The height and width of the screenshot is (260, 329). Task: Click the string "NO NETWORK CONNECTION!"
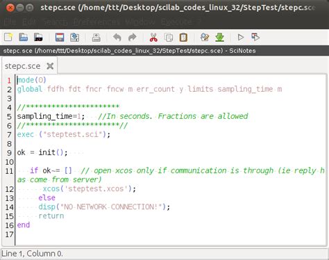point(111,206)
